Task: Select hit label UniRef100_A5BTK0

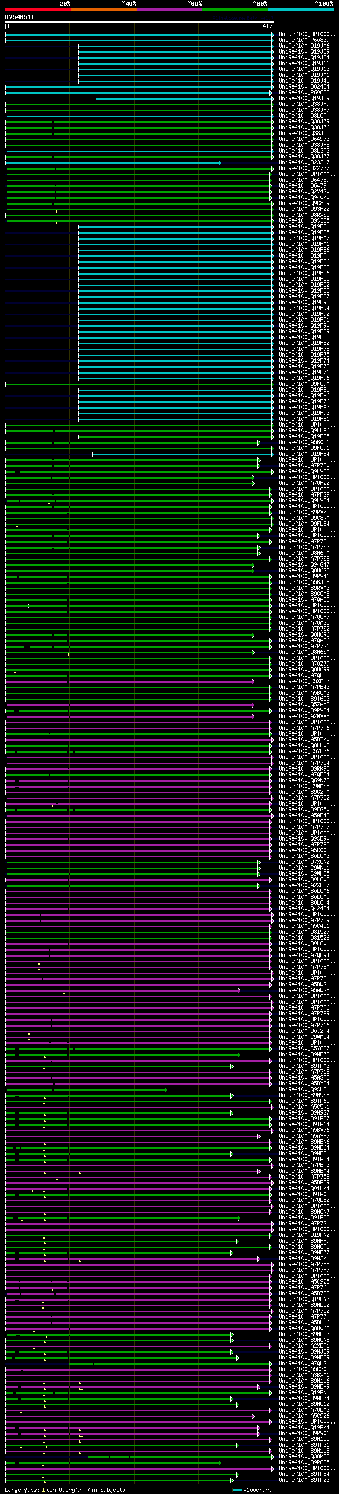Action: pyautogui.click(x=304, y=740)
